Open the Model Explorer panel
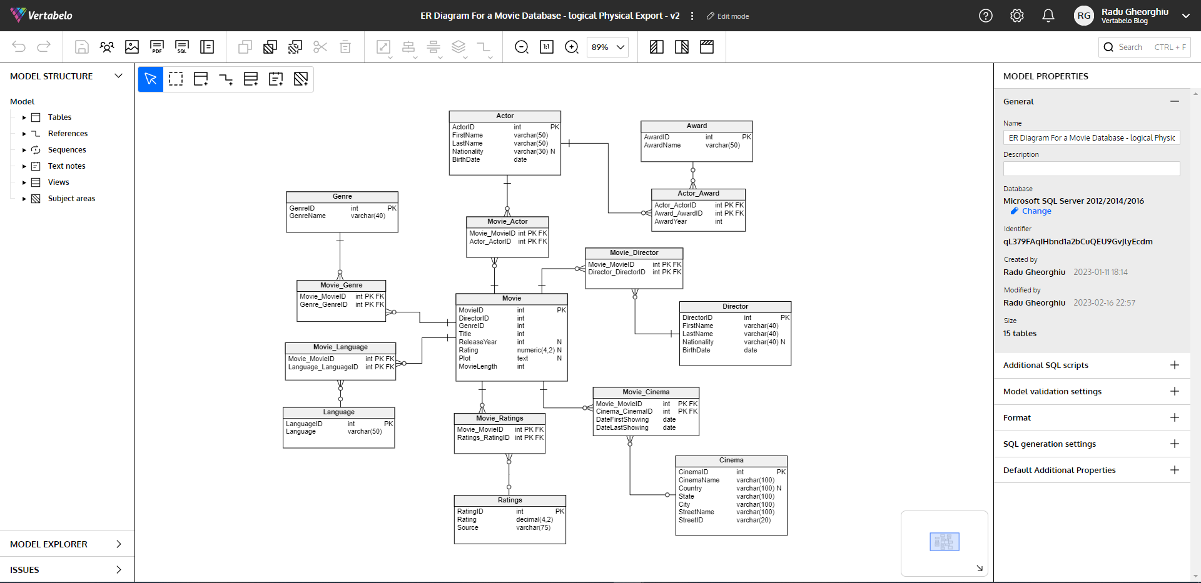Screen dimensions: 1201x583 67,544
